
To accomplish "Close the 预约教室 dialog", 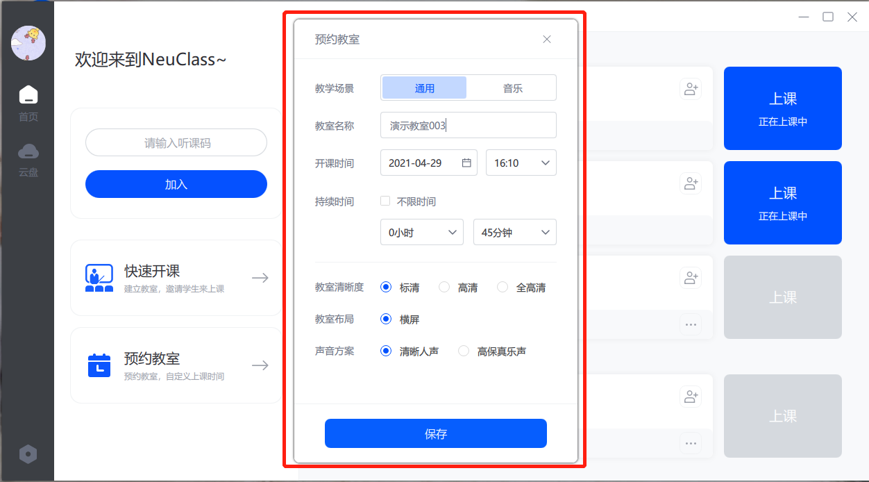I will point(547,40).
